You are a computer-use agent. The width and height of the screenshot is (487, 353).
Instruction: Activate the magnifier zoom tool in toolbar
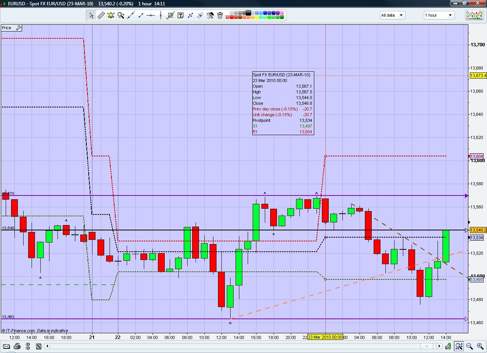point(121,15)
